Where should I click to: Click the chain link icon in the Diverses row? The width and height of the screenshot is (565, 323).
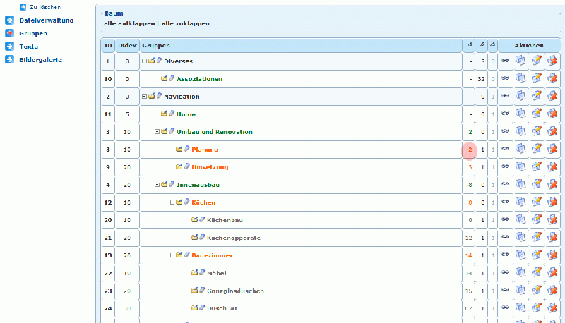pos(505,61)
